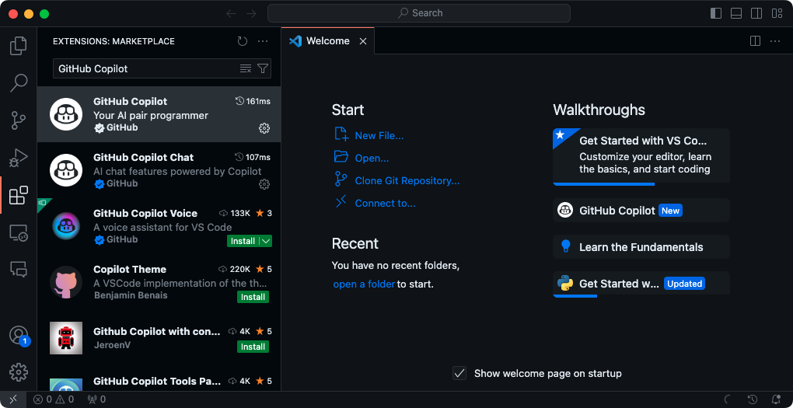Refresh the extensions marketplace list

point(243,41)
